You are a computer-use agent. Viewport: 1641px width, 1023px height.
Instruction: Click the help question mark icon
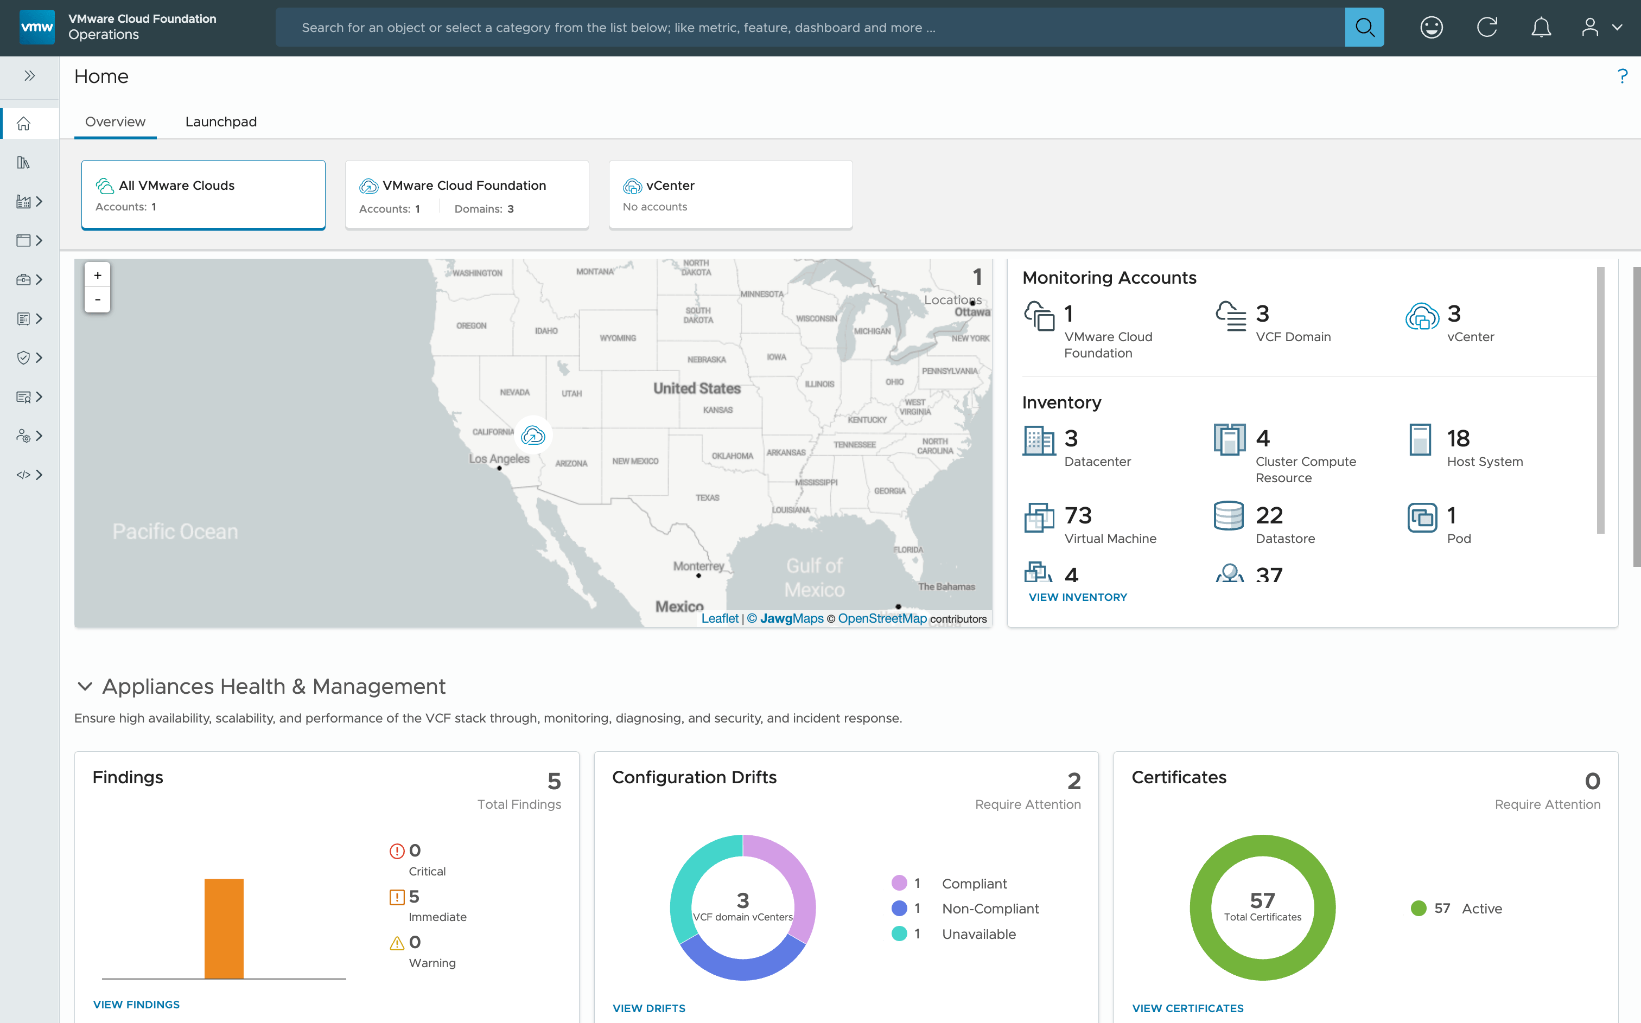coord(1621,76)
